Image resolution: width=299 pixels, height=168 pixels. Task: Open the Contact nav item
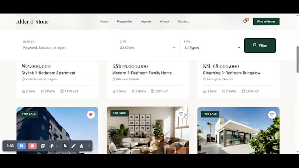(x=184, y=21)
